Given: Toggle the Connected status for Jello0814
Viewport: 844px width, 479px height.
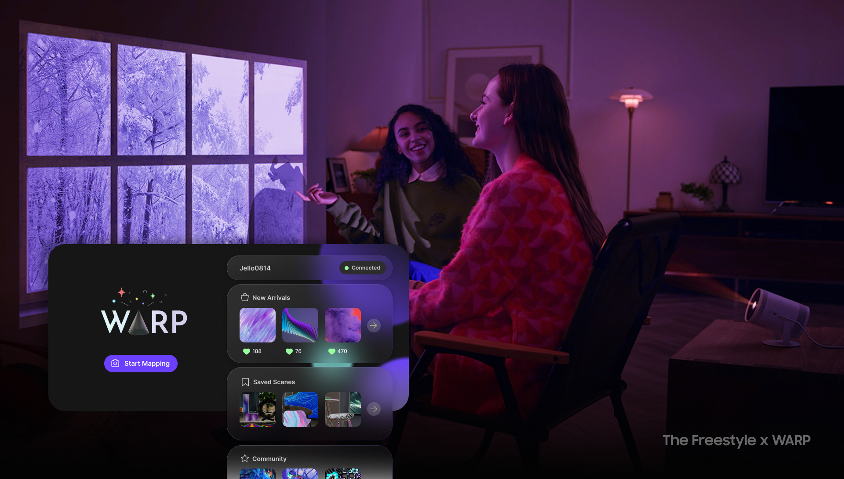Looking at the screenshot, I should click(x=362, y=267).
